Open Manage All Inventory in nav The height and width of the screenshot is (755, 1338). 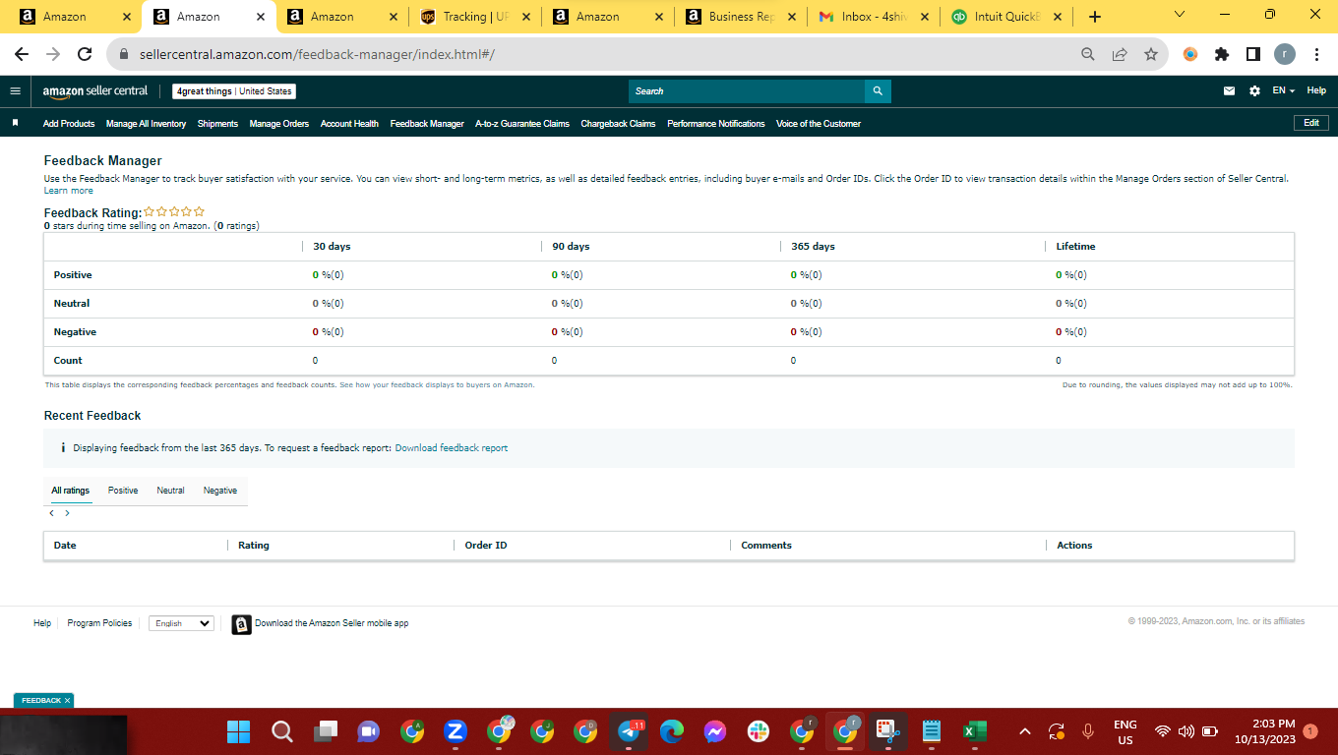coord(146,124)
